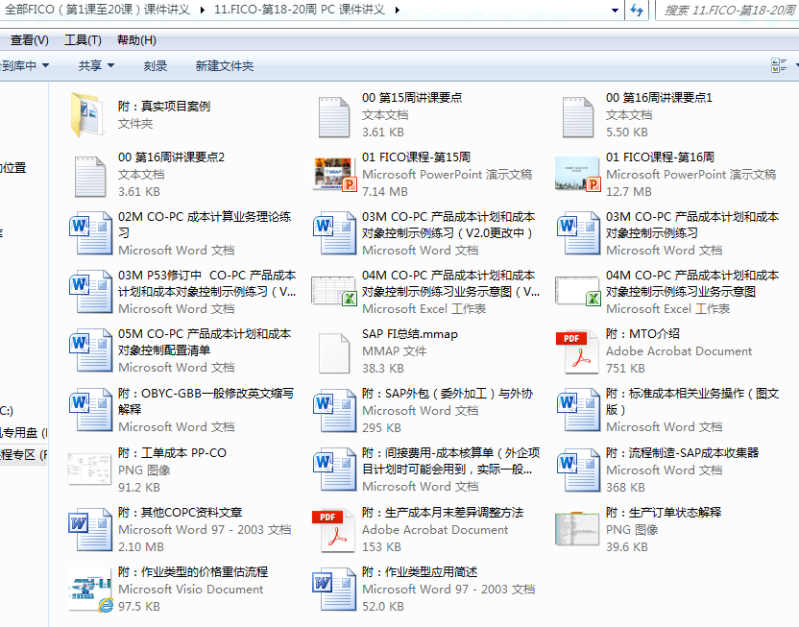Open the 帮助(H) menu
The width and height of the screenshot is (799, 627).
(136, 40)
